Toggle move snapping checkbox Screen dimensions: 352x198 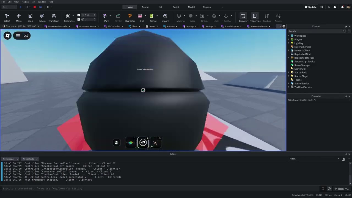tap(79, 15)
